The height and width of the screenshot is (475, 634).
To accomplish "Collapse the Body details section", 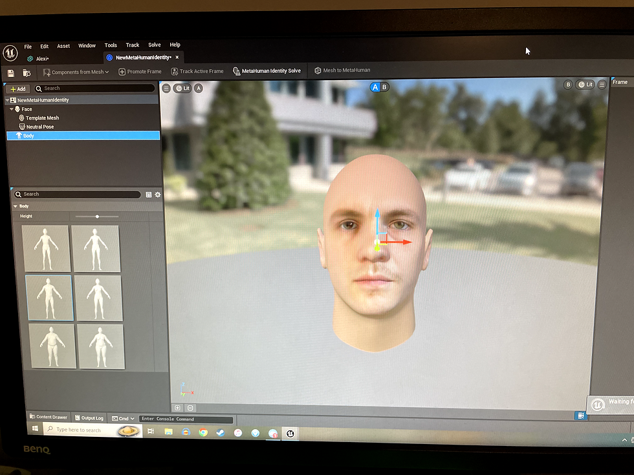I will (16, 206).
